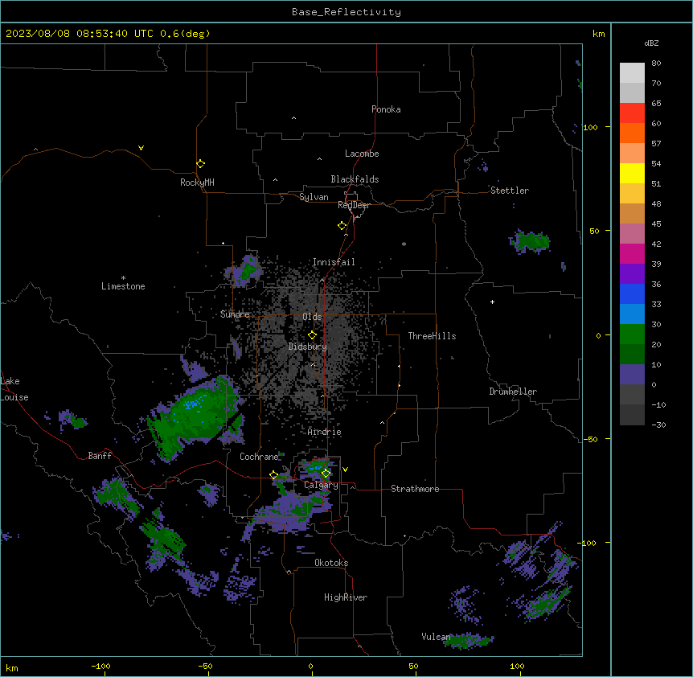The image size is (693, 677).
Task: Click the RedDeer city label
Action: (354, 205)
